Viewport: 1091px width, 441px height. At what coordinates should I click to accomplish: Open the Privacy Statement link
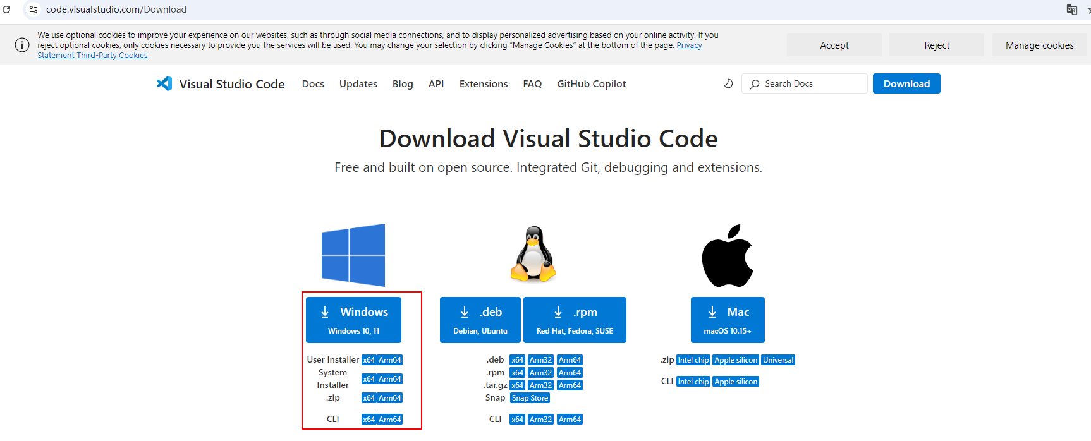[x=689, y=45]
